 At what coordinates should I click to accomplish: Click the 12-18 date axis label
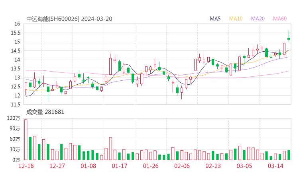coord(26,166)
